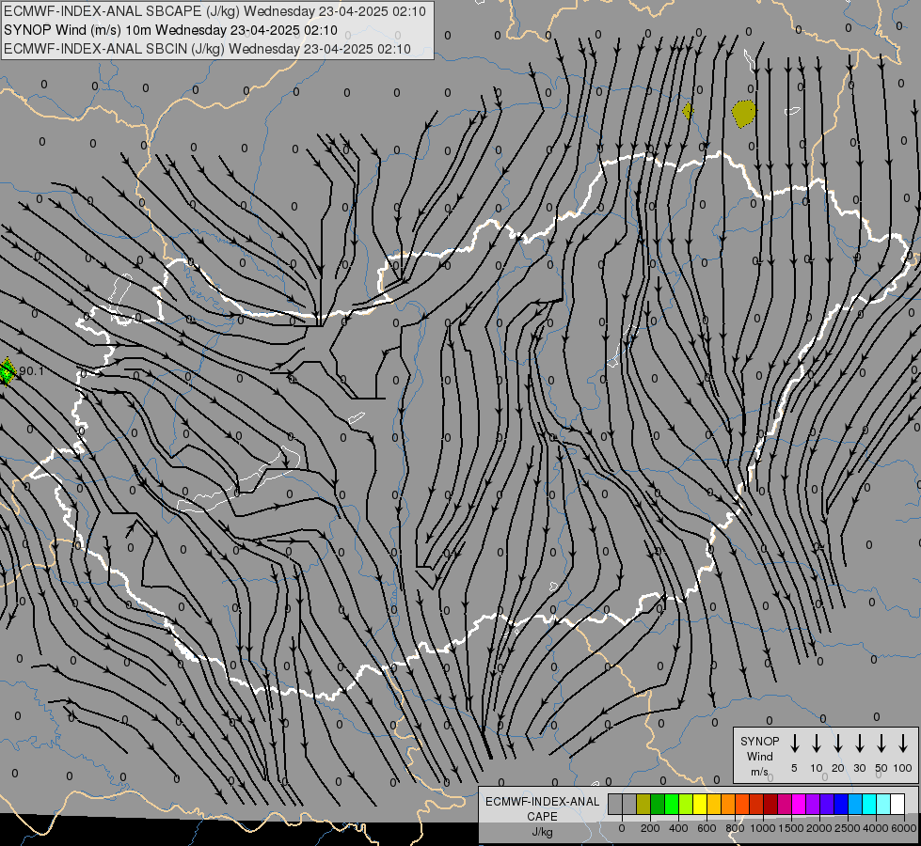
Task: Click the 10 m/s wind arrow in legend
Action: click(x=816, y=744)
